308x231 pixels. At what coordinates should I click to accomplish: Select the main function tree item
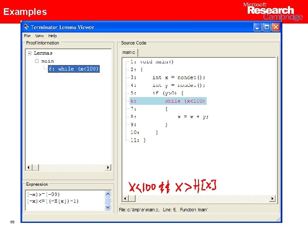point(47,61)
